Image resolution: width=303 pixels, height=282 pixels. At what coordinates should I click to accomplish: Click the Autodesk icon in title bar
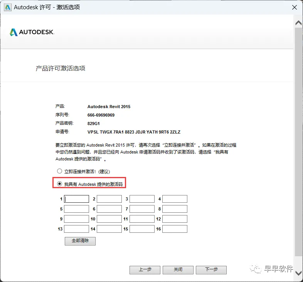click(x=8, y=7)
